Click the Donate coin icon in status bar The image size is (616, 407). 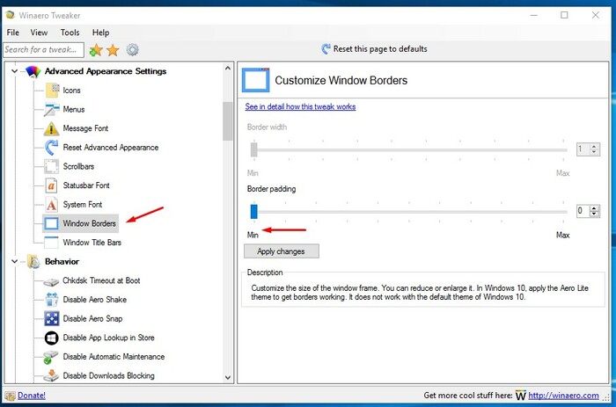(x=11, y=396)
